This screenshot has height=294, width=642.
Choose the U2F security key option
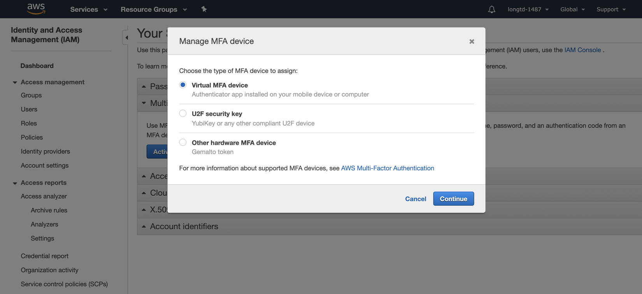click(x=183, y=113)
